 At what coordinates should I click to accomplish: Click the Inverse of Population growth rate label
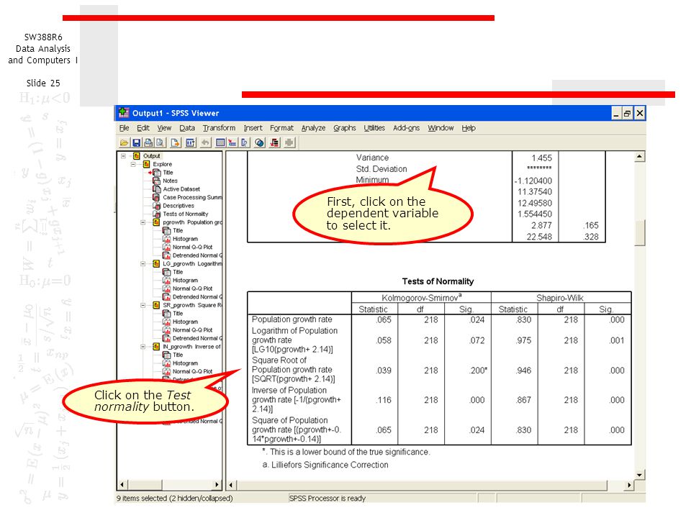(x=296, y=399)
